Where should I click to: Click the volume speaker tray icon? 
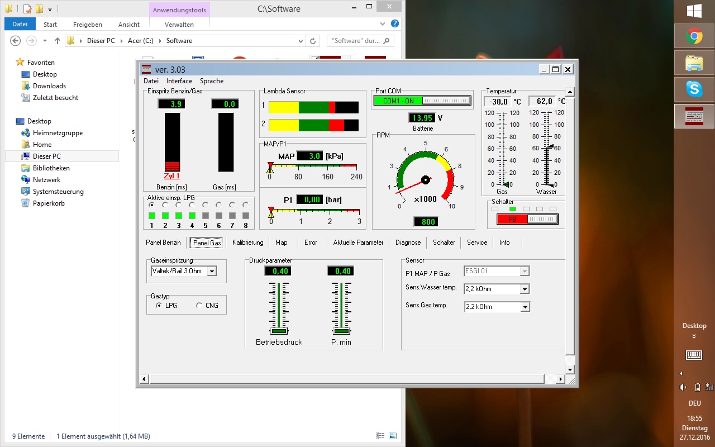coord(683,387)
